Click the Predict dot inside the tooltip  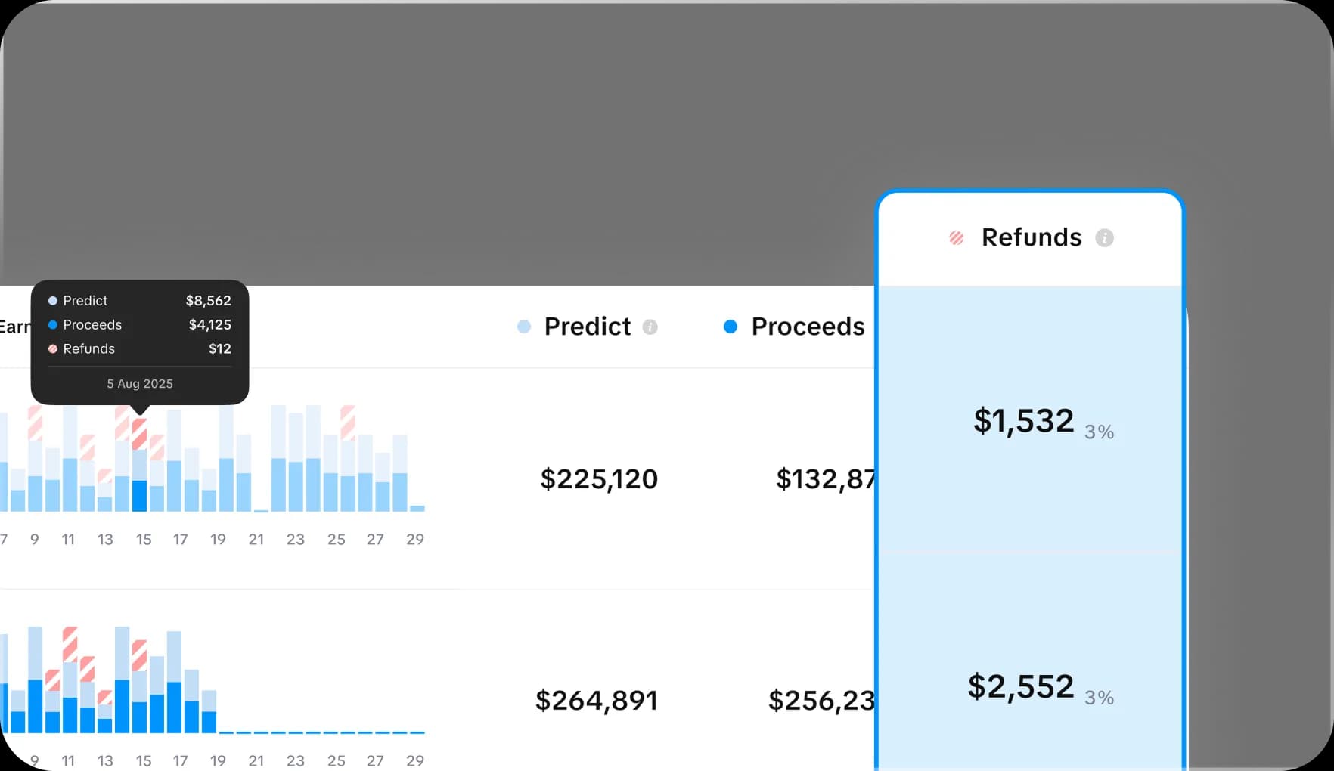point(52,300)
